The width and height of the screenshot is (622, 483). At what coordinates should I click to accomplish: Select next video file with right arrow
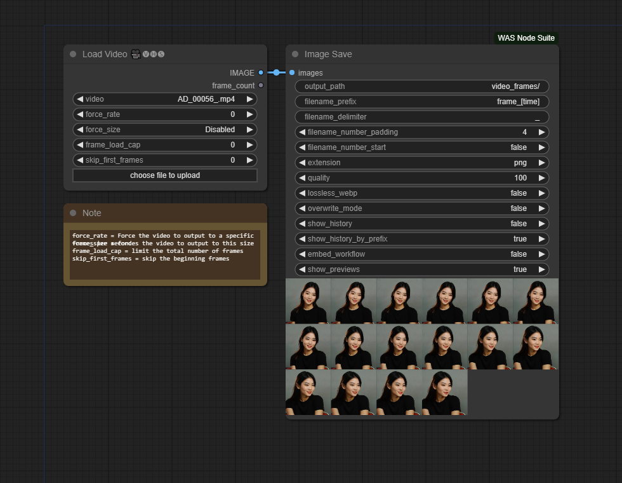pos(250,99)
